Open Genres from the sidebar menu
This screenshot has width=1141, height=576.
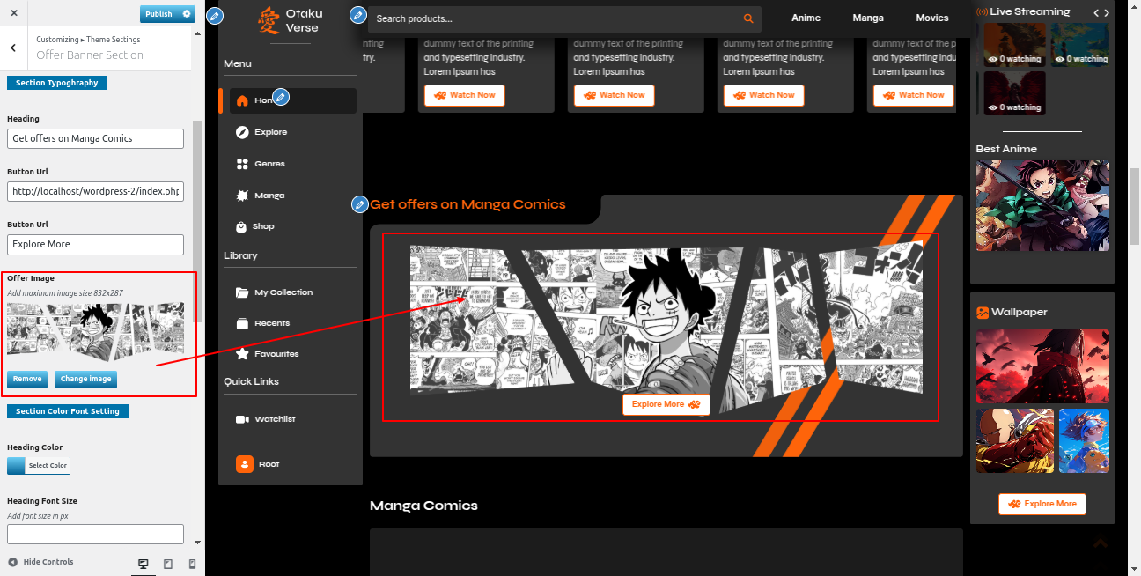[x=269, y=164]
